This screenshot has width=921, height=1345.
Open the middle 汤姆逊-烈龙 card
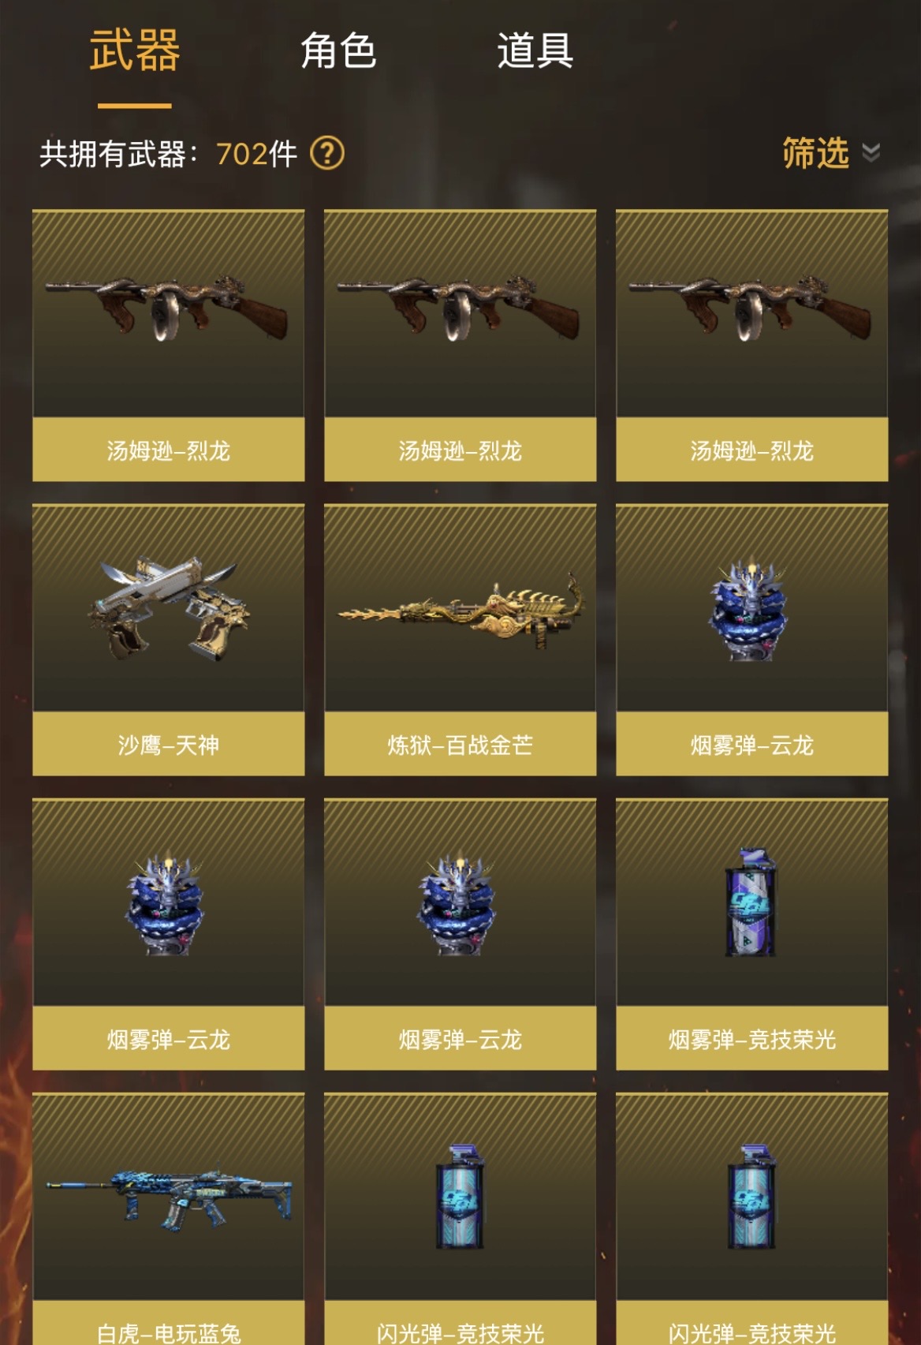pyautogui.click(x=460, y=346)
